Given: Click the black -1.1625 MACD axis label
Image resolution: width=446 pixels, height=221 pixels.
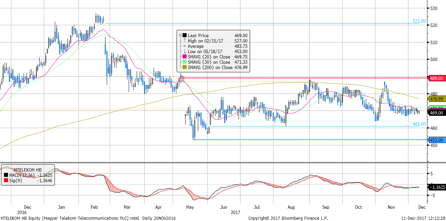Looking at the screenshot, I should pyautogui.click(x=437, y=187).
